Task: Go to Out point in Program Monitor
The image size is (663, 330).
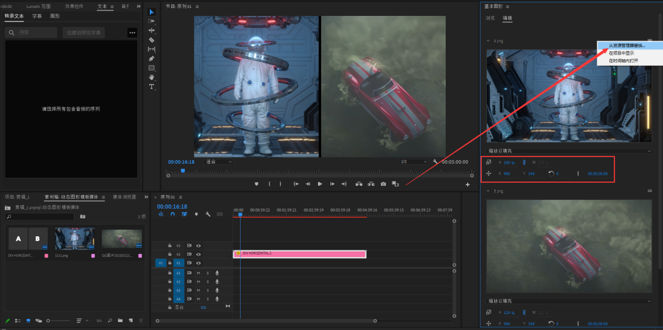Action: (344, 184)
